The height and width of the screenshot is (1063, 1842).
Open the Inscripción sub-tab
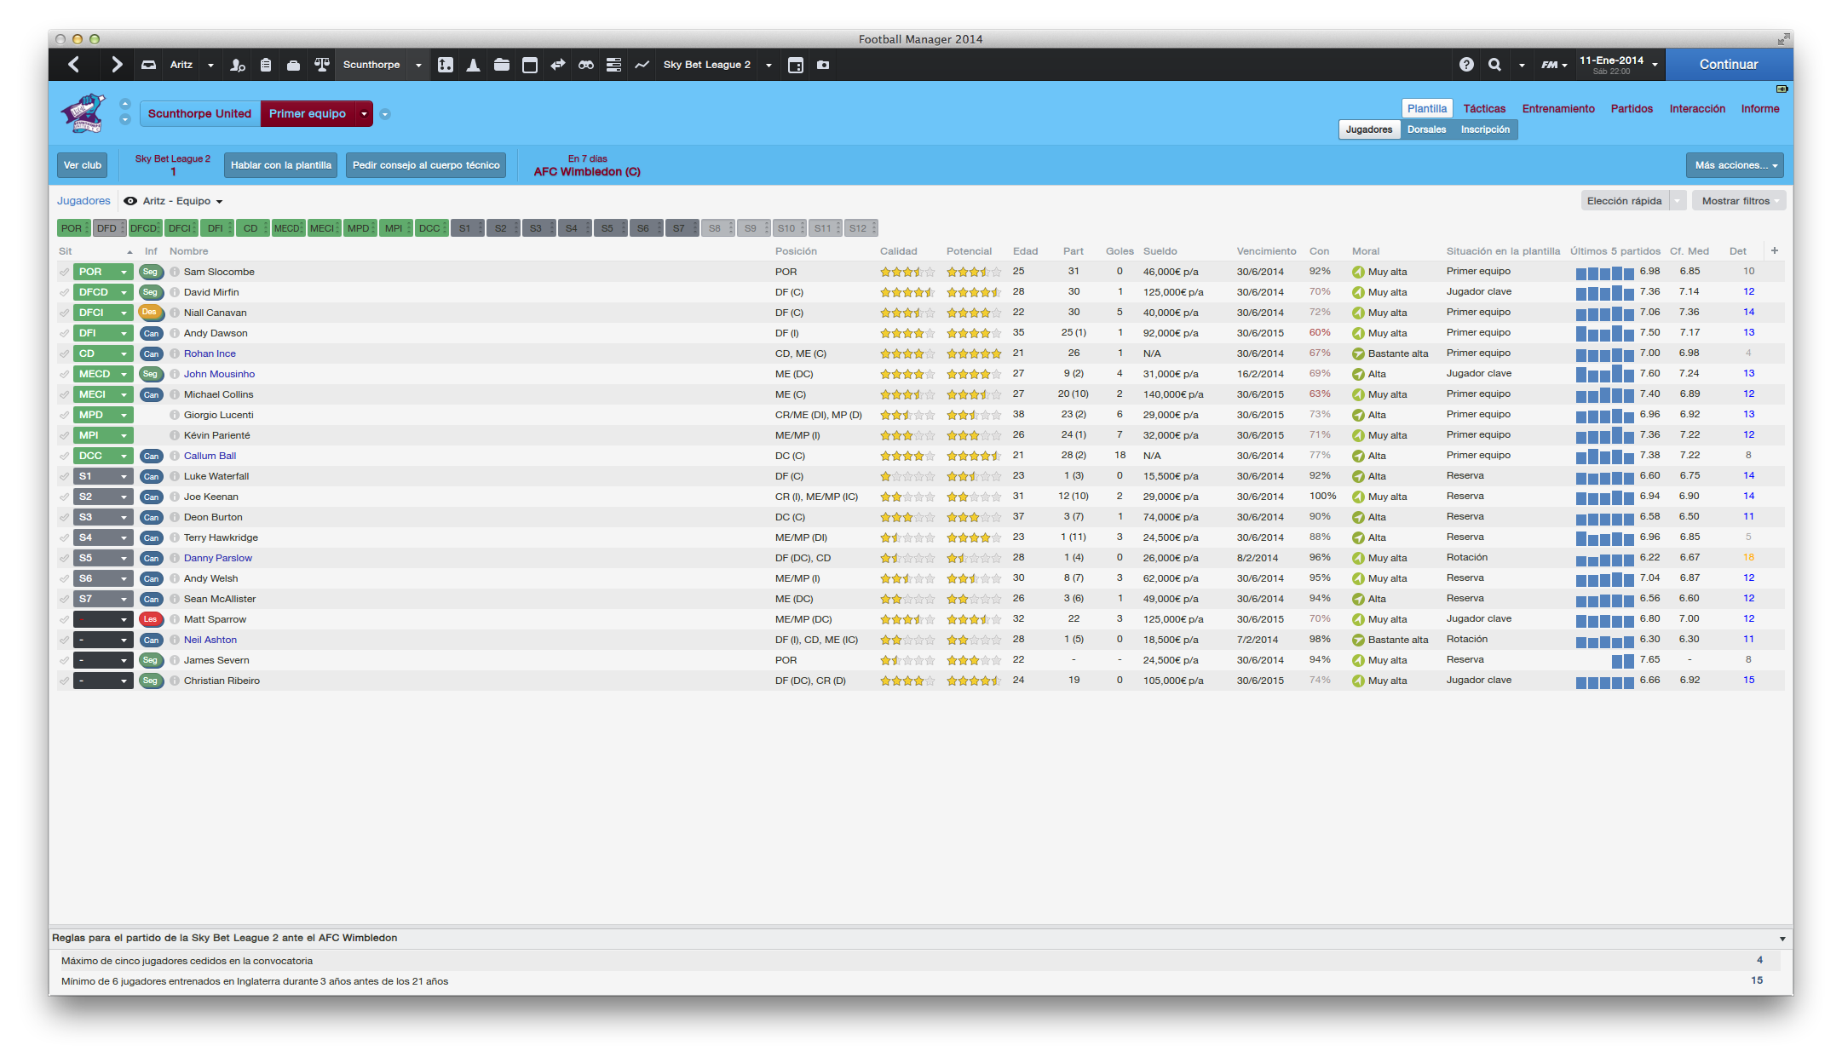click(x=1485, y=129)
